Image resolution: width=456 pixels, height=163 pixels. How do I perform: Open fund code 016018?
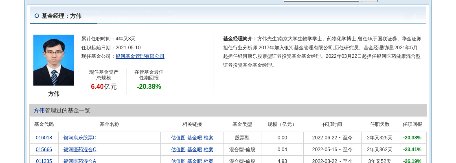point(44,138)
